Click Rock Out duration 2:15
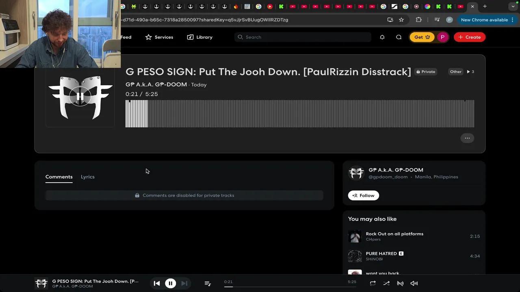The image size is (520, 292). point(475,236)
